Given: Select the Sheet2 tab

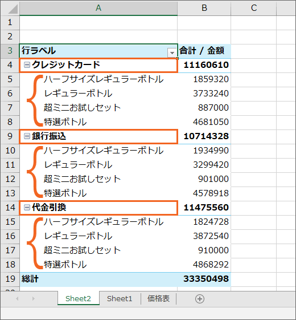Looking at the screenshot, I should click(78, 299).
